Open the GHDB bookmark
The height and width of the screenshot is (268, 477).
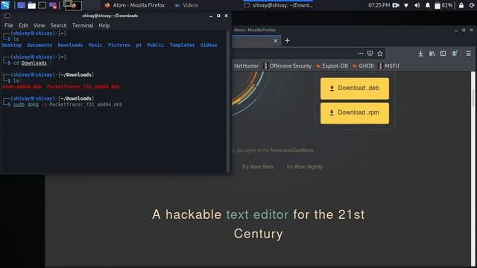point(363,66)
